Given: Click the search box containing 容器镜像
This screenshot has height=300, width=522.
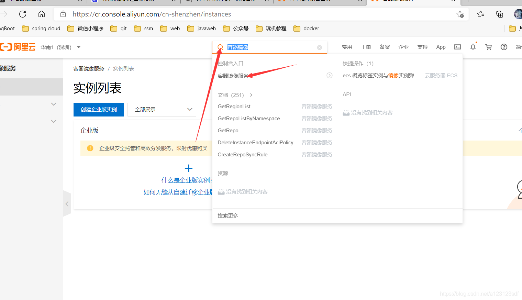Looking at the screenshot, I should [x=269, y=47].
